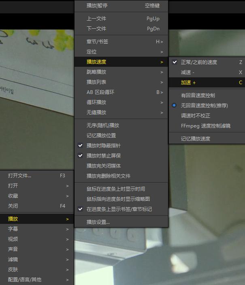The height and width of the screenshot is (285, 245).
Task: Toggle 播放完关闭媒体 option
Action: [x=121, y=166]
